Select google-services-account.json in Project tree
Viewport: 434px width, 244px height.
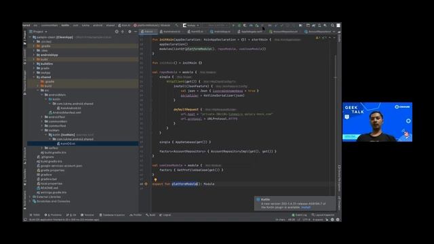click(x=60, y=165)
